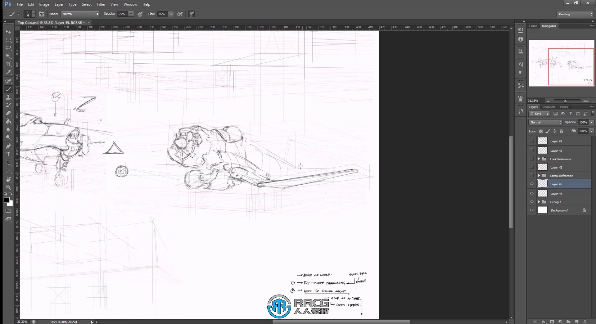596x324 pixels.
Task: Select the Move tool
Action: (8, 32)
